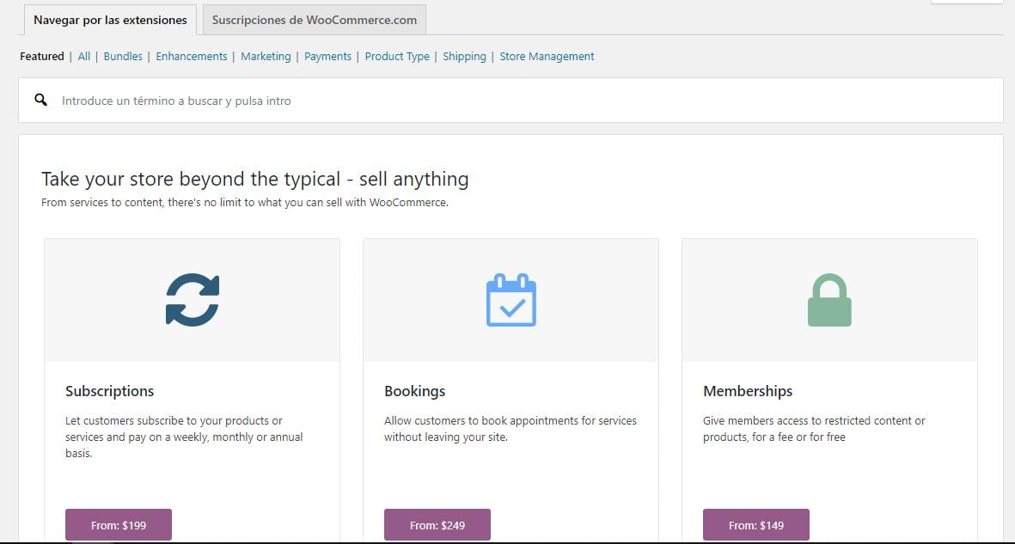Screen dimensions: 1015x544
Task: Switch to the Suscripciones de WooCommerce.com tab
Action: click(312, 19)
